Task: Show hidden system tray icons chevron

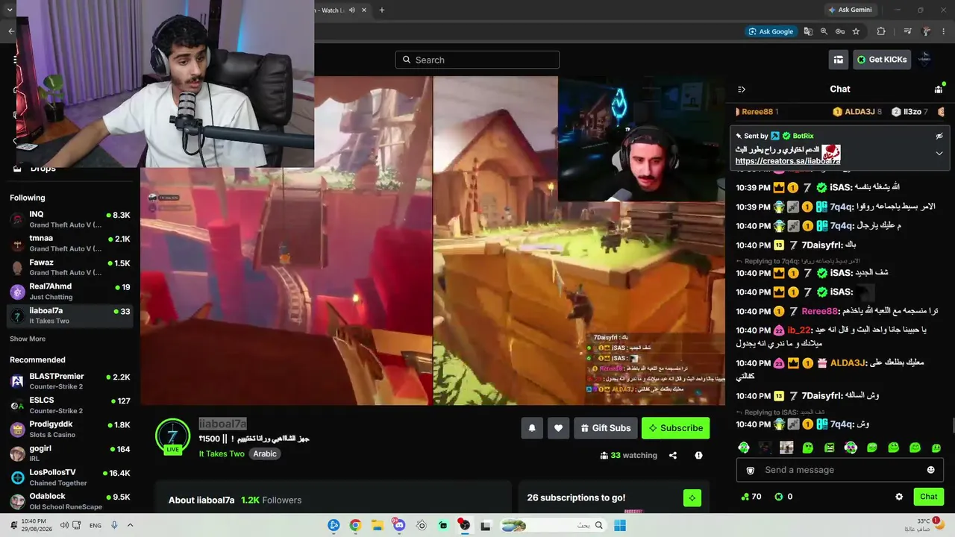Action: 130,525
